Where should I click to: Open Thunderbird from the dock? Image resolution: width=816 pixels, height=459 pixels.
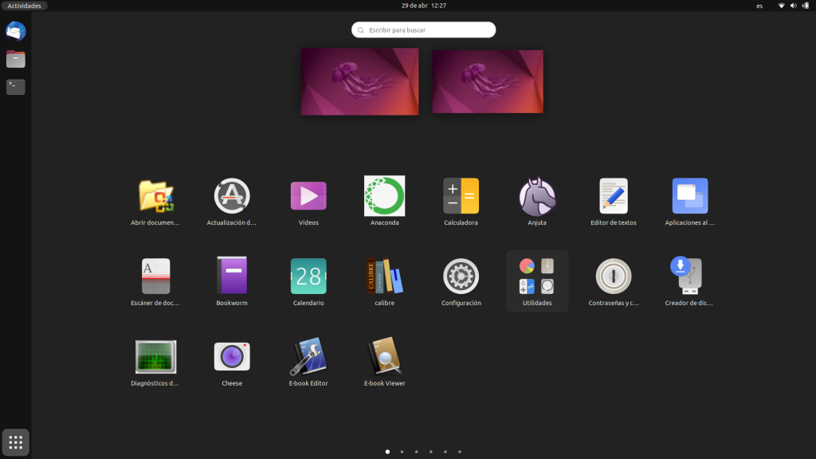click(15, 32)
